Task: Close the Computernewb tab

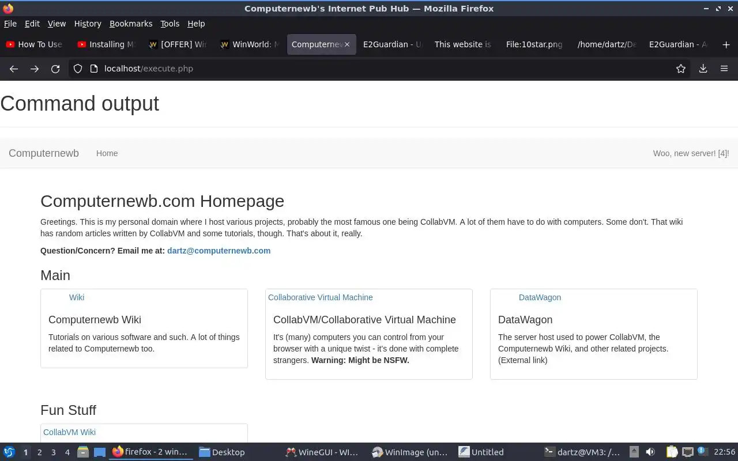Action: 347,44
